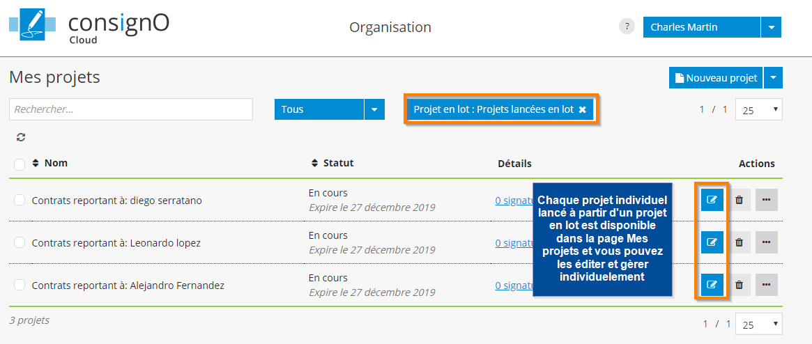812x344 pixels.
Task: Expand the Tous status filter dropdown
Action: pyautogui.click(x=374, y=109)
